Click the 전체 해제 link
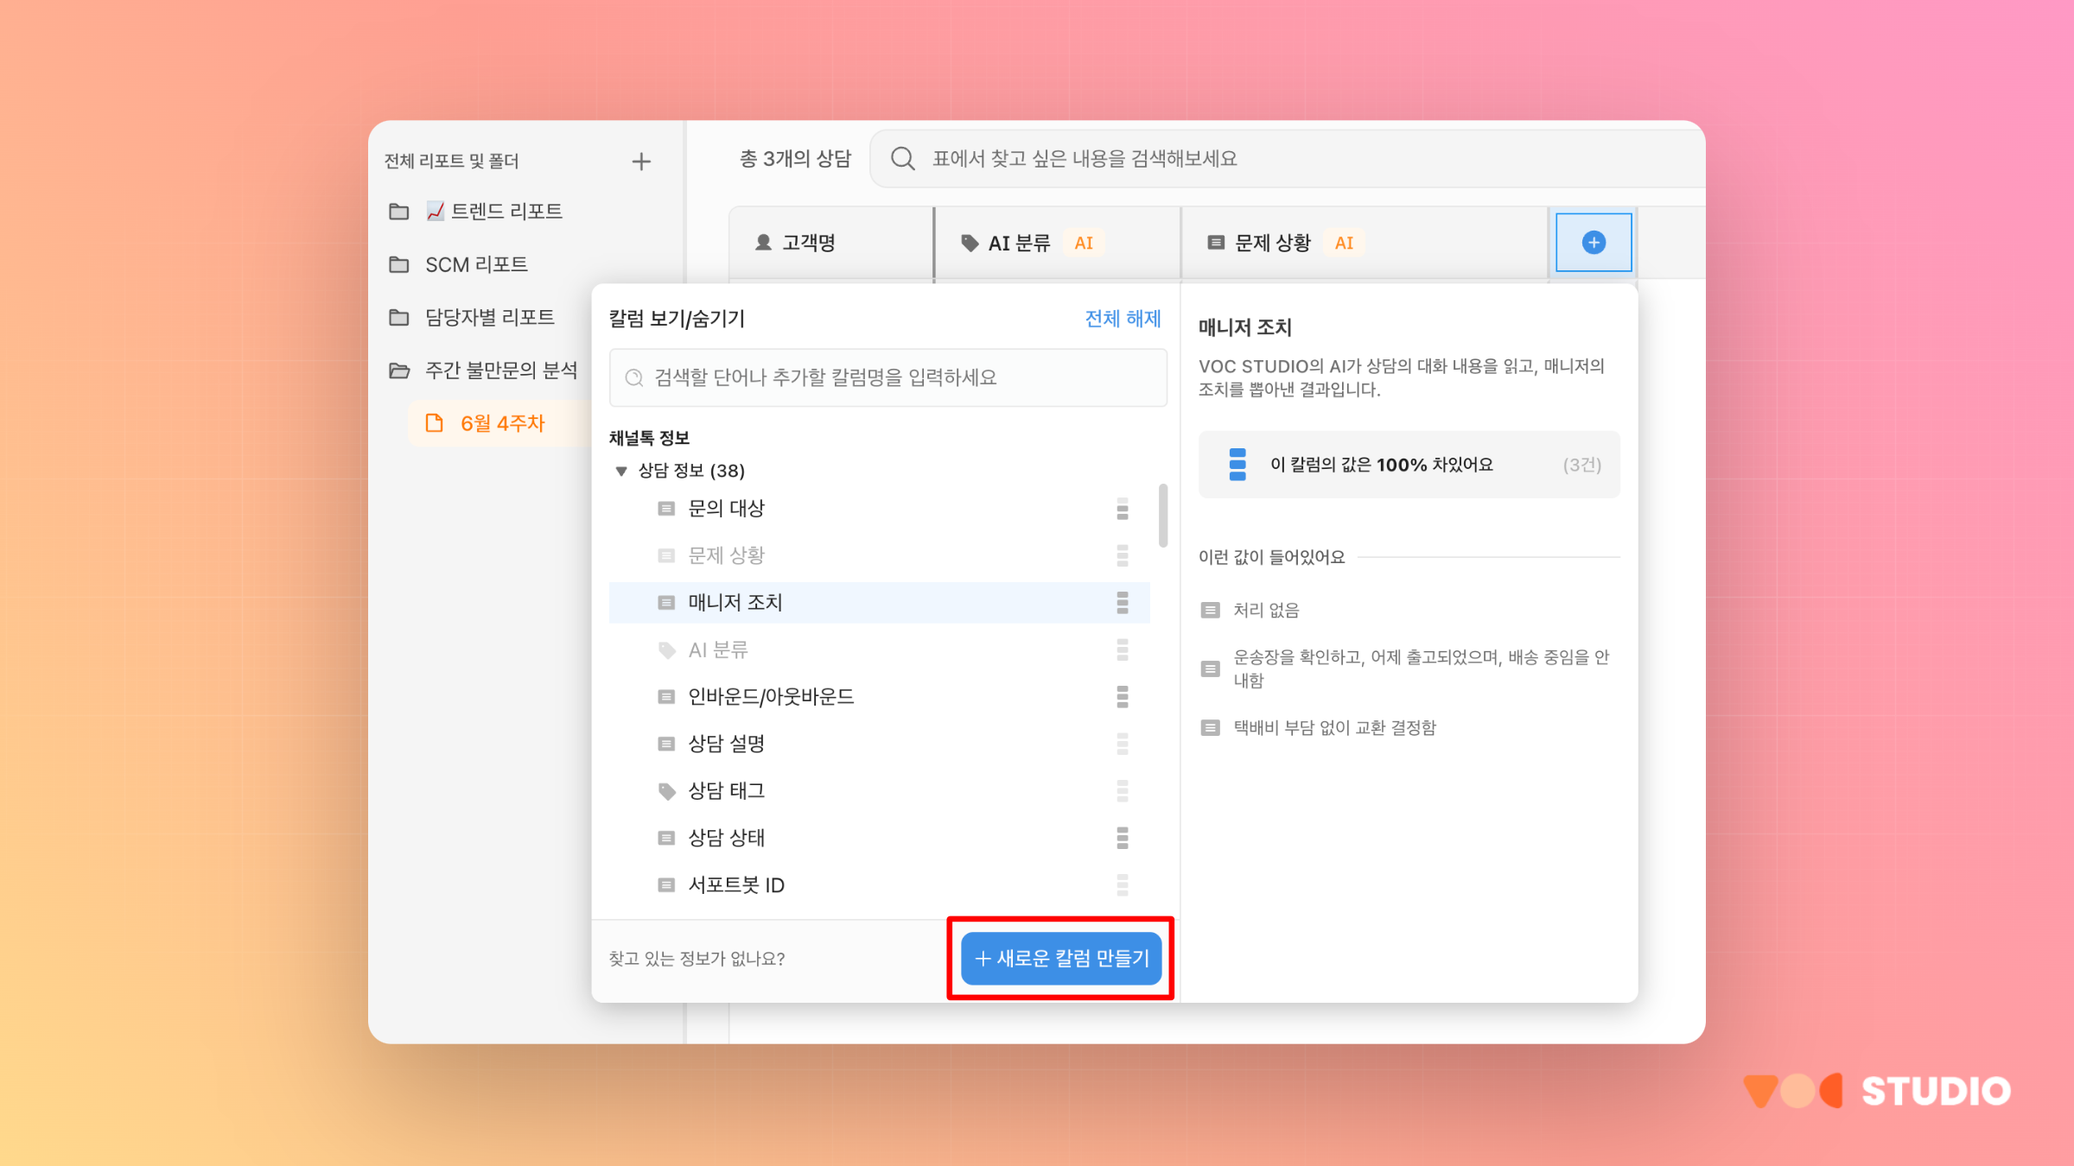The width and height of the screenshot is (2074, 1166). point(1122,320)
